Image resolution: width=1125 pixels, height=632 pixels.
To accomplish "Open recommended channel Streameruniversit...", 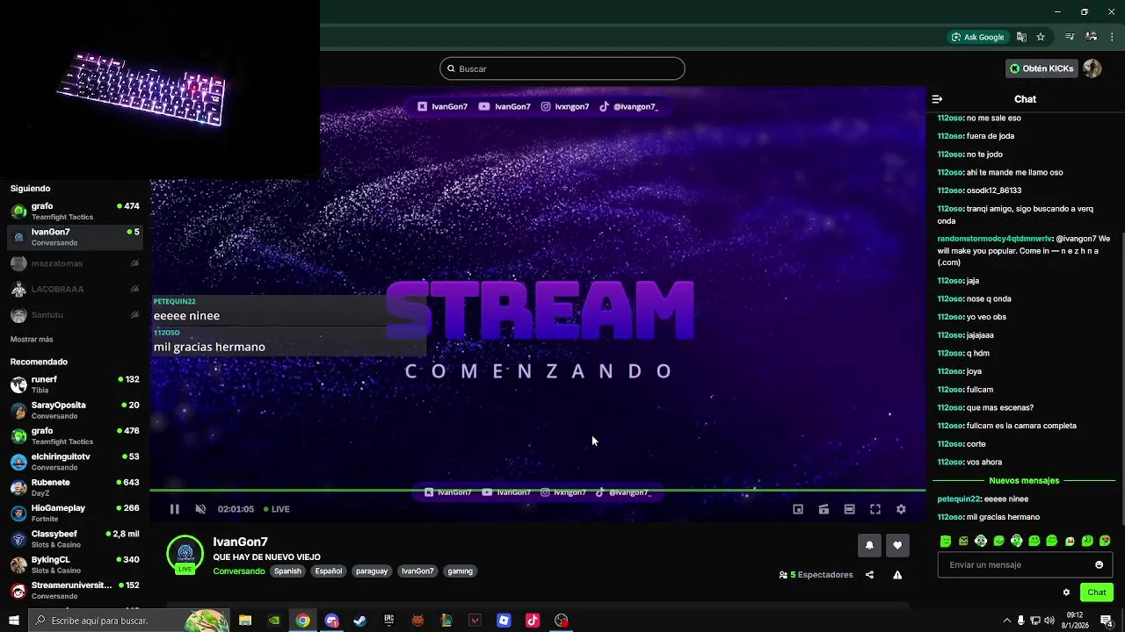I will (75, 590).
